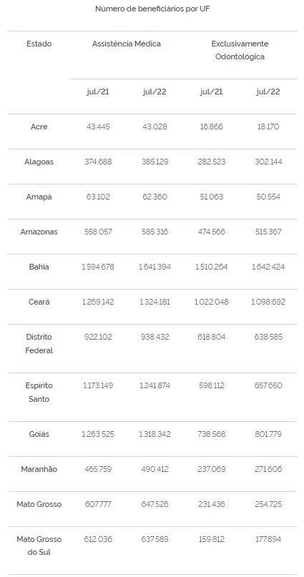304x577 pixels.
Task: Click the Ceará value 1.324.181
Action: [155, 302]
